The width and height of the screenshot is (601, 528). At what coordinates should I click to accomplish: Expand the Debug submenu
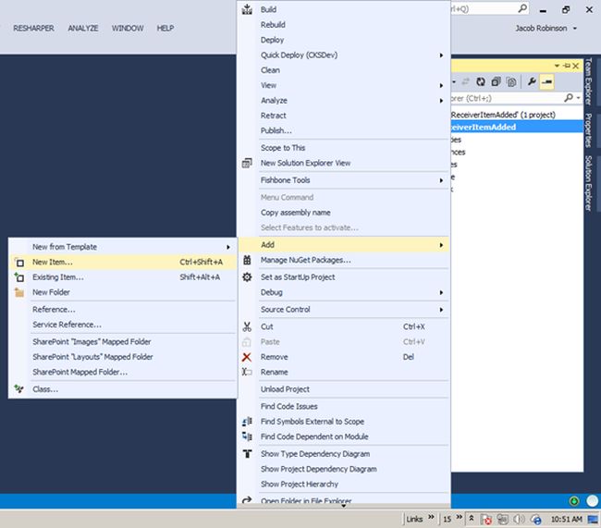(x=441, y=292)
